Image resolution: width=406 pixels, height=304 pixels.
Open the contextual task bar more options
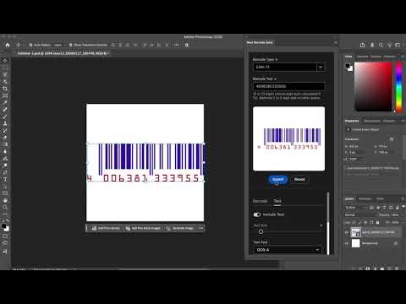[200, 228]
